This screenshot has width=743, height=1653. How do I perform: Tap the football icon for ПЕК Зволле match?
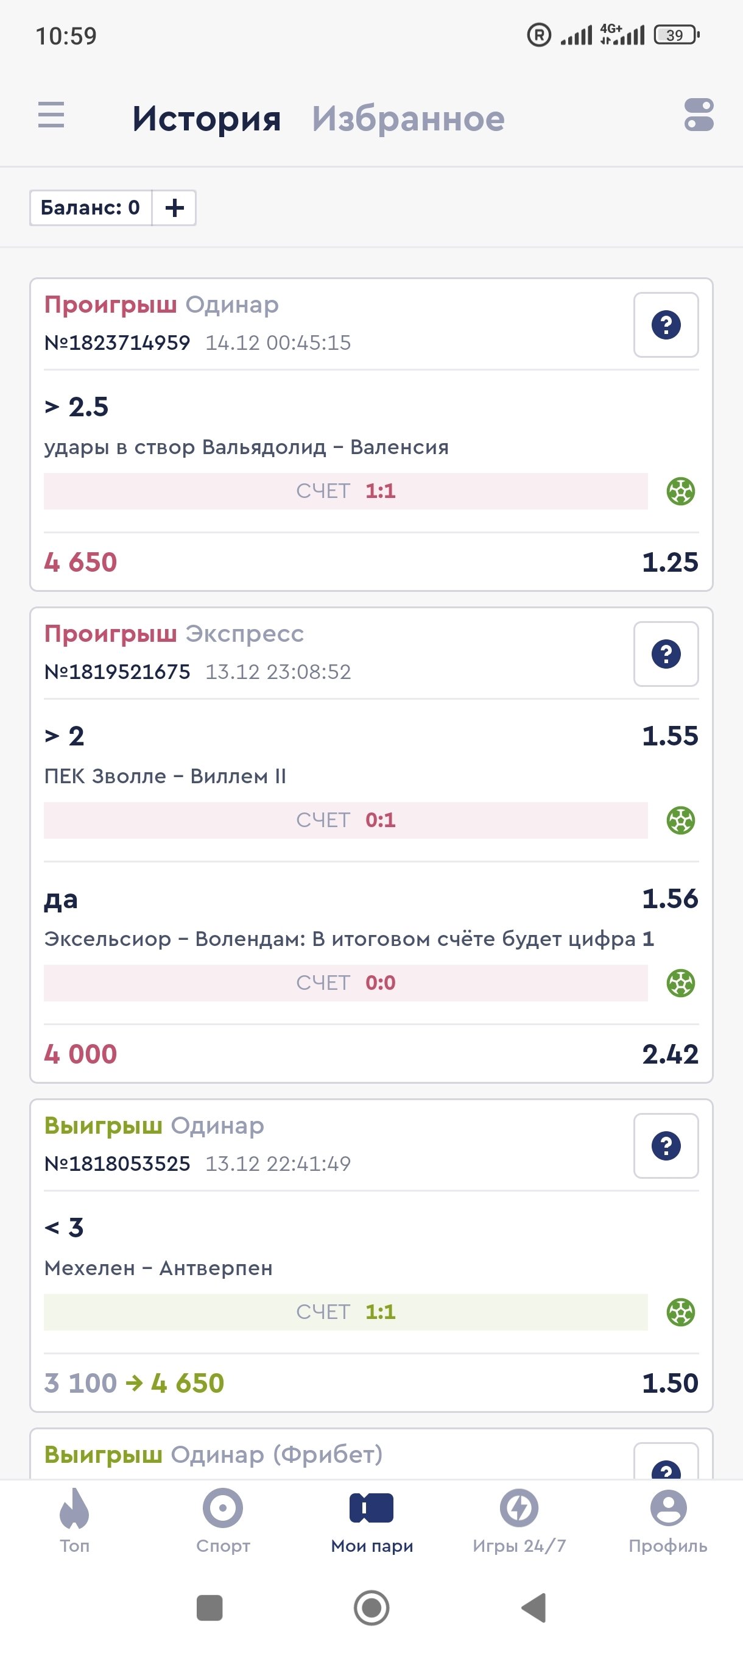(x=680, y=821)
